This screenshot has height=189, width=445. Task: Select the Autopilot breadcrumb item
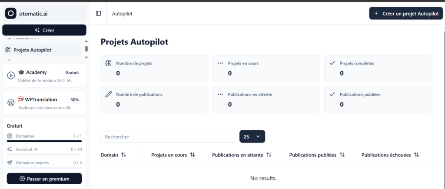[122, 13]
